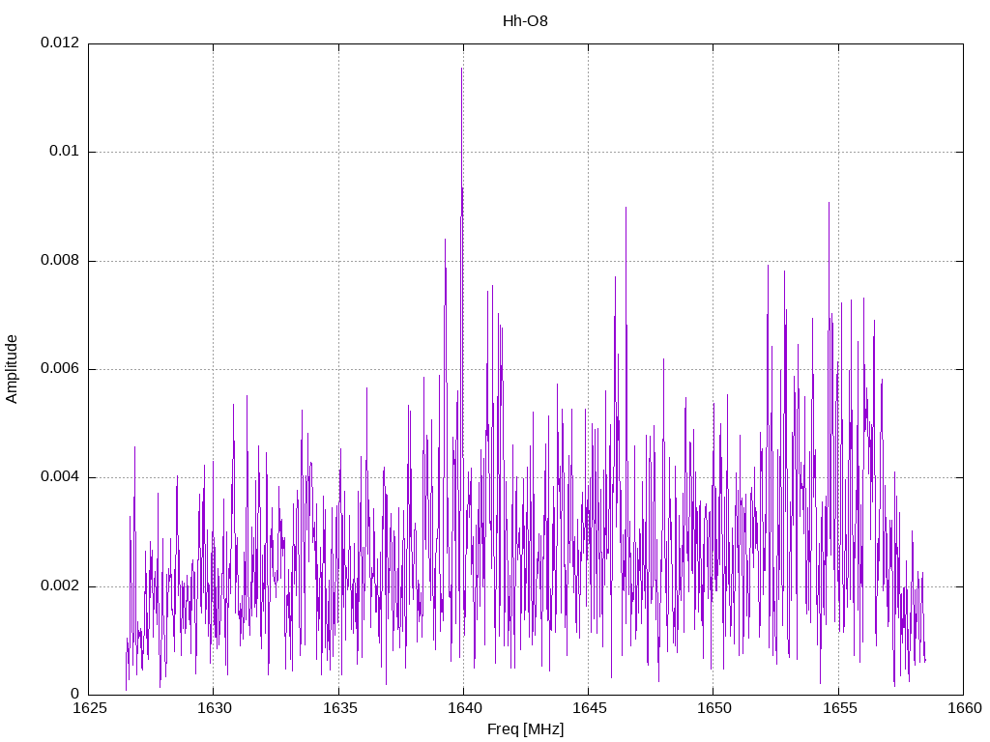Click the 1625 x-axis tick label

[x=89, y=708]
